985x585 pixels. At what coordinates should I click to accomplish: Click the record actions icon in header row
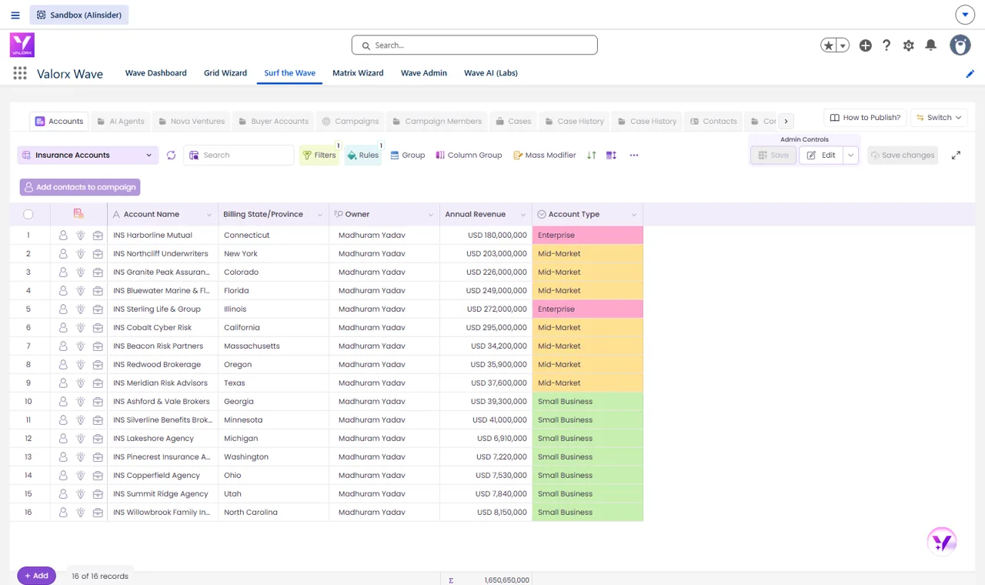(78, 214)
